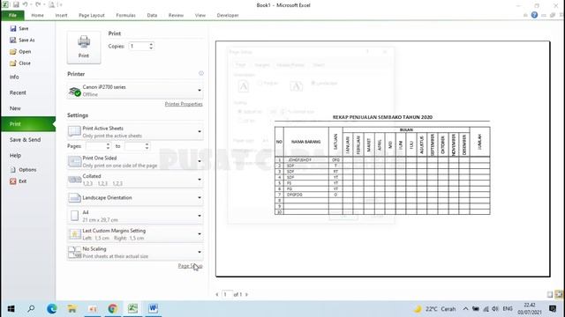Image resolution: width=565 pixels, height=317 pixels.
Task: Click the Pages from field
Action: click(x=96, y=146)
